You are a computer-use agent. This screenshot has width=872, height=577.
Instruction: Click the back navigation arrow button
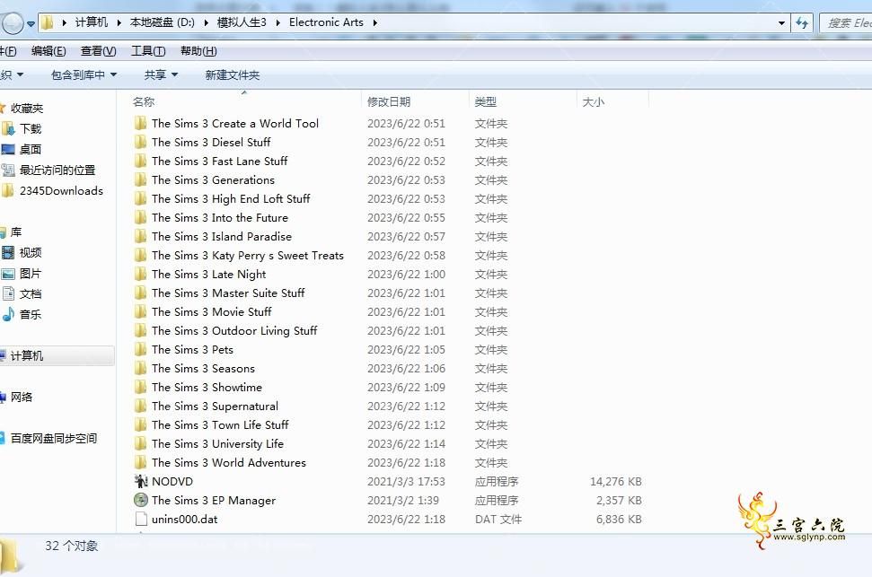coord(13,23)
